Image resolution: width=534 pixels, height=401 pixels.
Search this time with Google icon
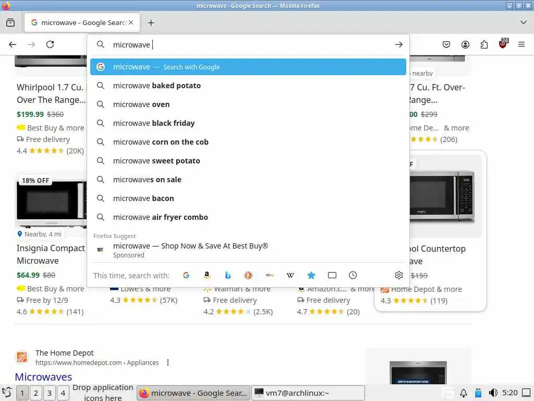pyautogui.click(x=186, y=275)
